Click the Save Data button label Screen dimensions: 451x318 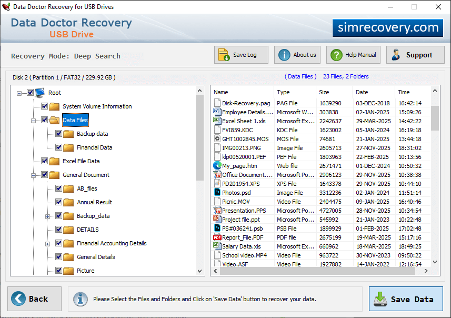(412, 299)
